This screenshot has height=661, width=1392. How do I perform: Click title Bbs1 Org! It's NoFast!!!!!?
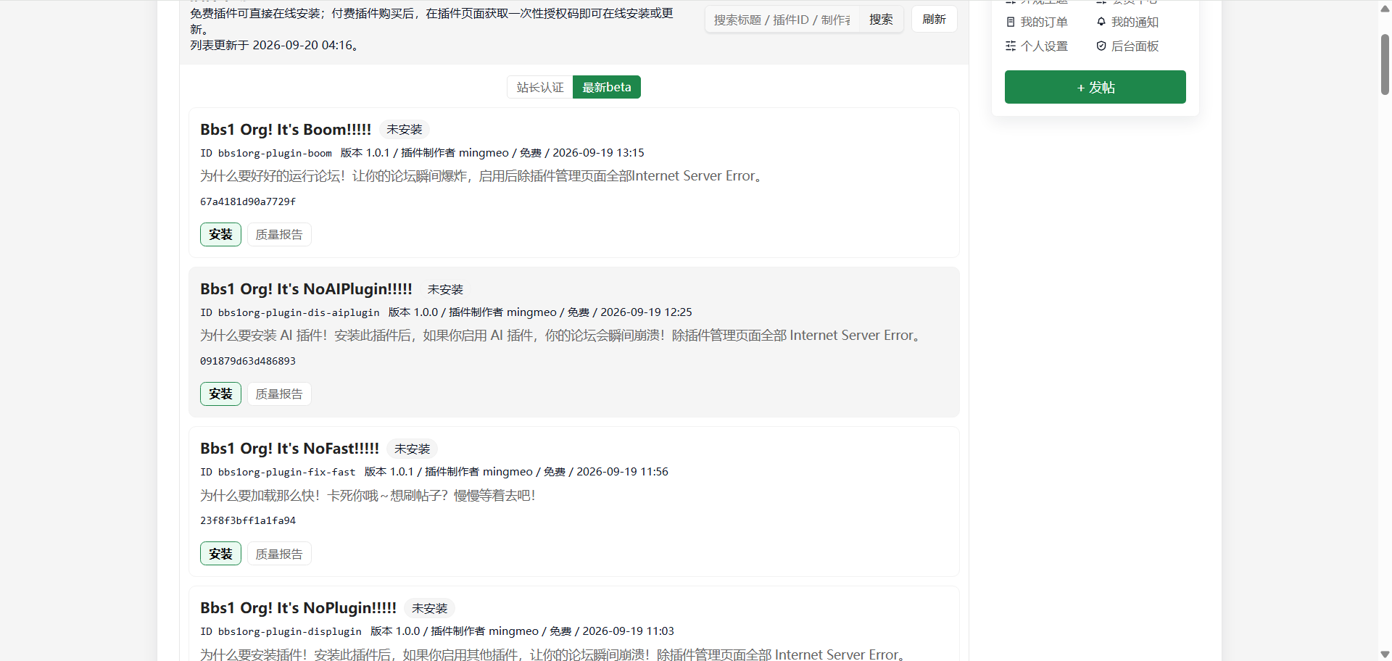pos(289,449)
